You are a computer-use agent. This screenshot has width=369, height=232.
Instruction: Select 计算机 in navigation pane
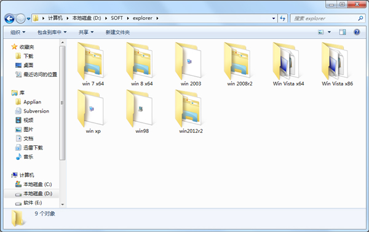point(23,175)
